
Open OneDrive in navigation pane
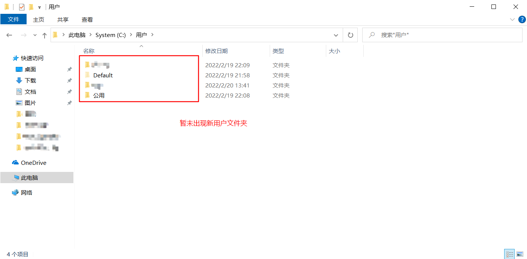pyautogui.click(x=34, y=163)
